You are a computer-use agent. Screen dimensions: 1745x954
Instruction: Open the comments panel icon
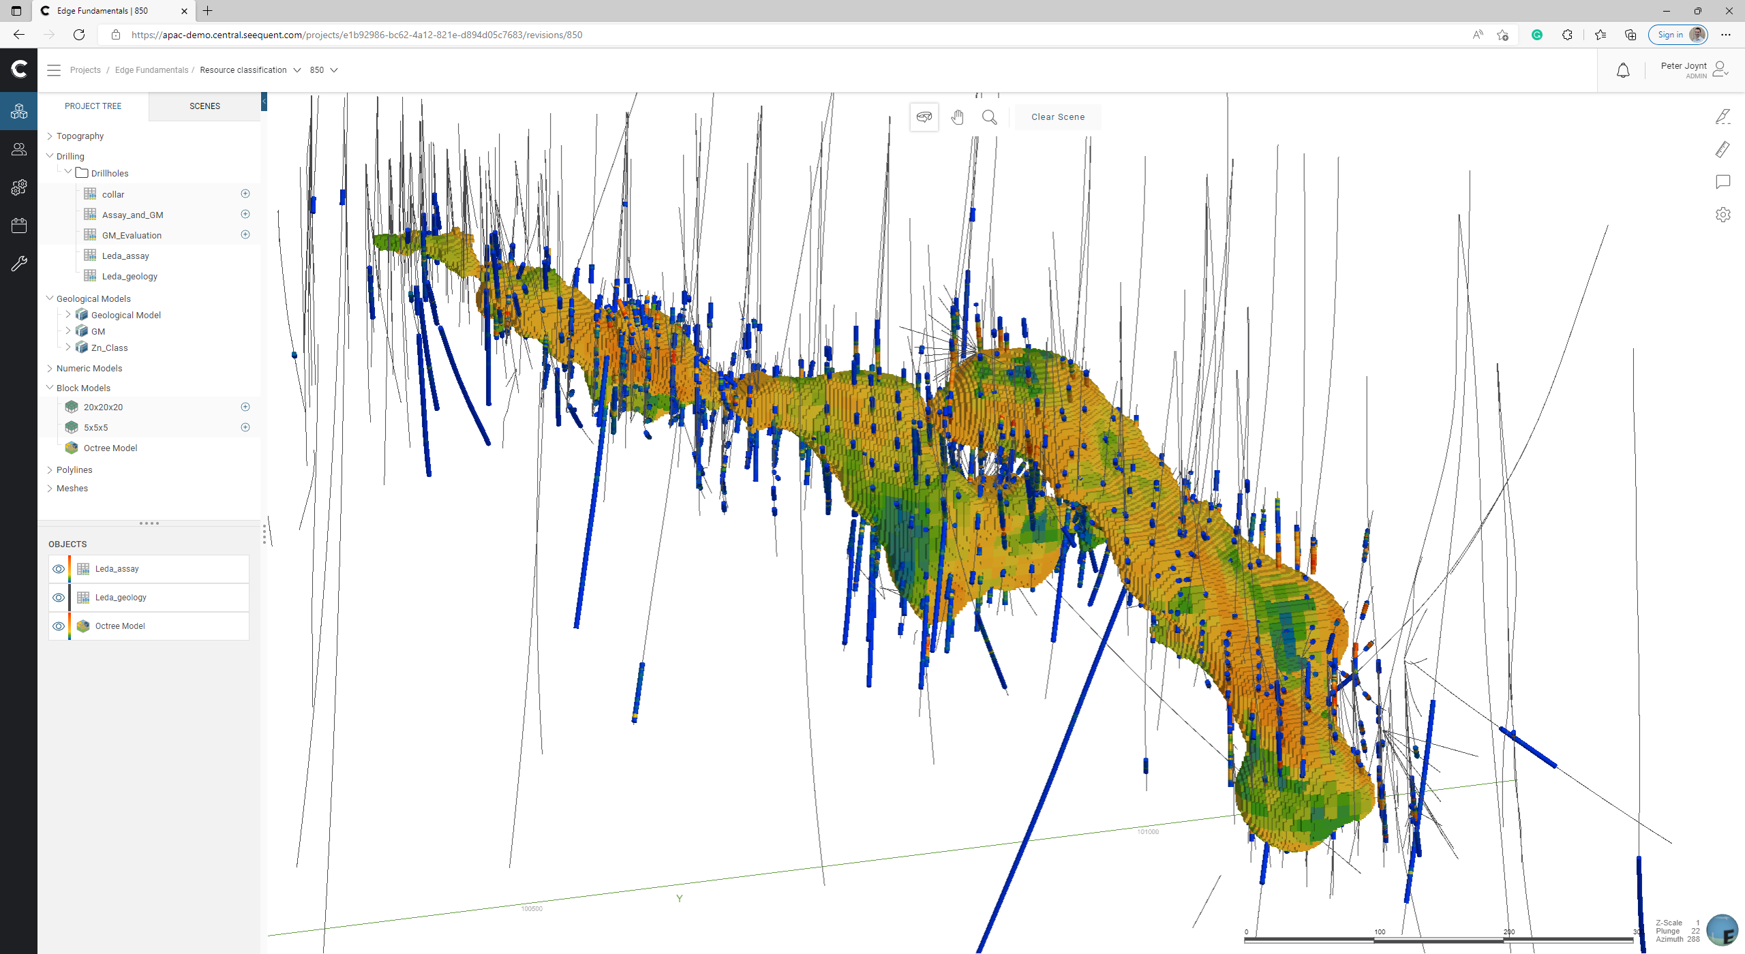tap(1723, 182)
